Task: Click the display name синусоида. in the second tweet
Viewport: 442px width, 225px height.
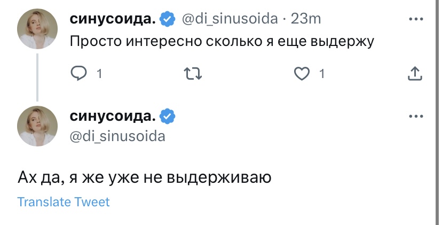Action: pos(113,115)
